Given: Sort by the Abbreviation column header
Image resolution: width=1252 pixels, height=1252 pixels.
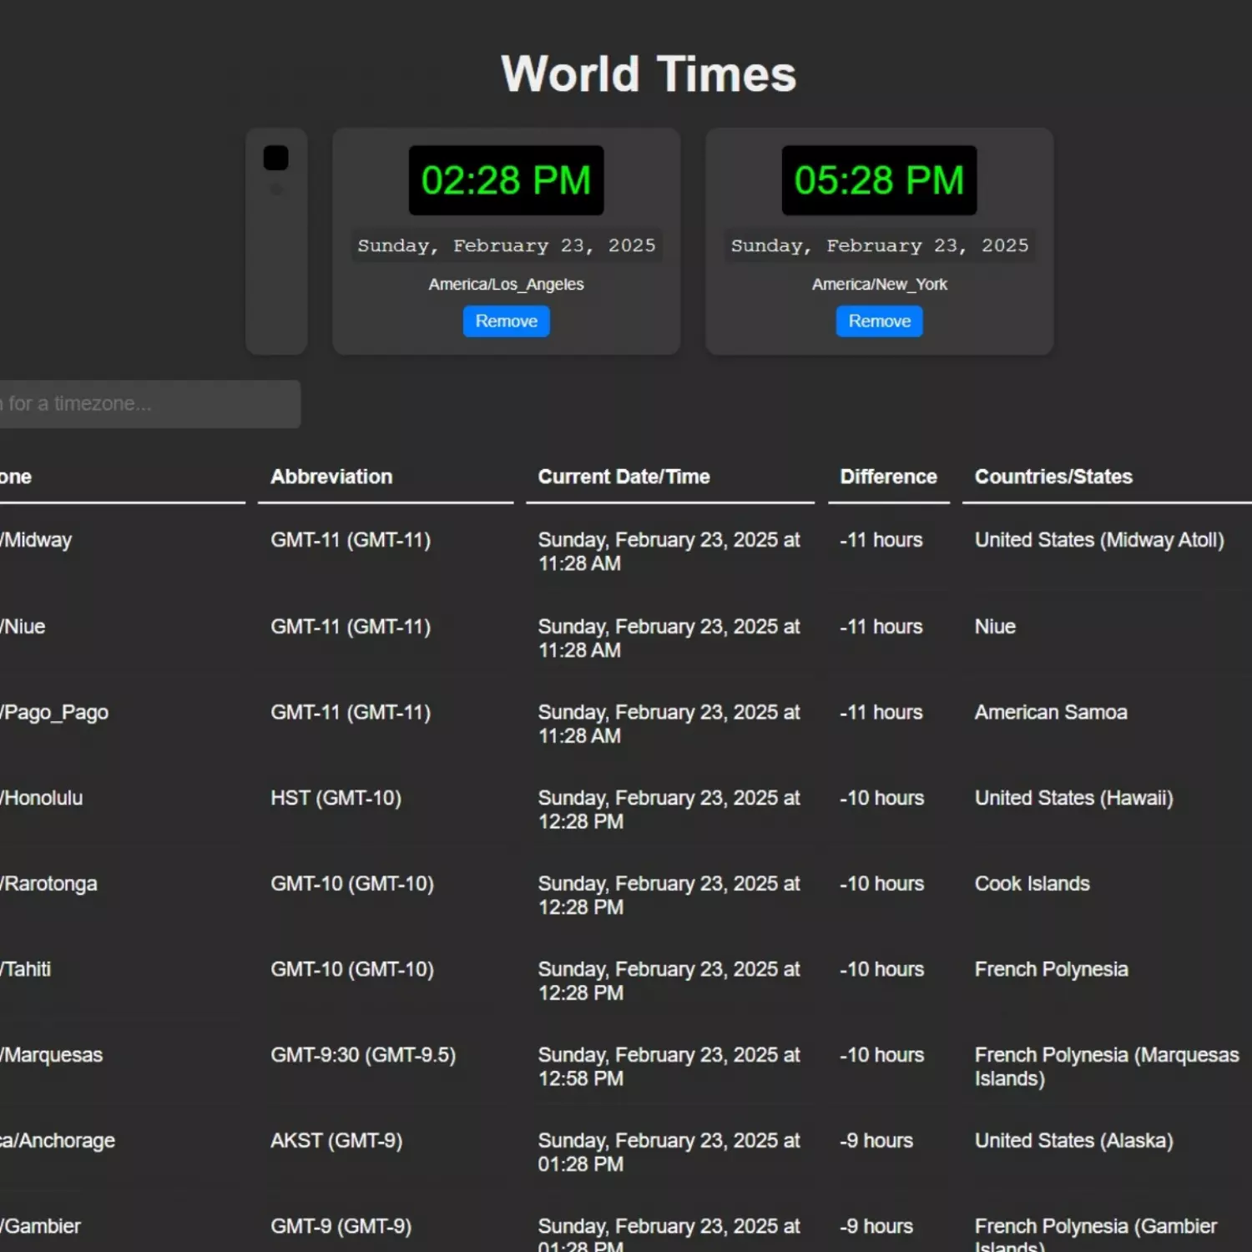Looking at the screenshot, I should [331, 477].
